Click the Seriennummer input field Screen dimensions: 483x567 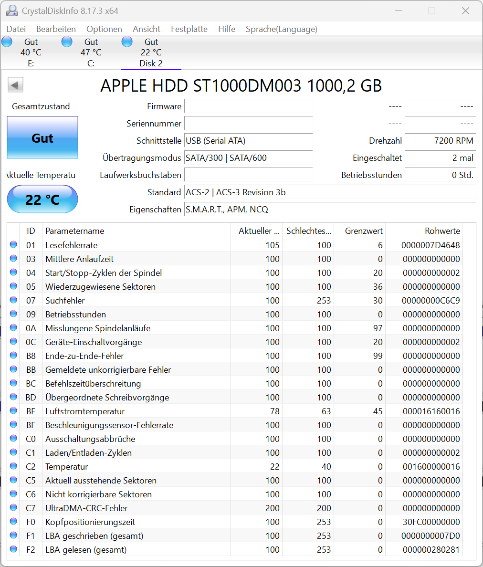click(x=248, y=124)
